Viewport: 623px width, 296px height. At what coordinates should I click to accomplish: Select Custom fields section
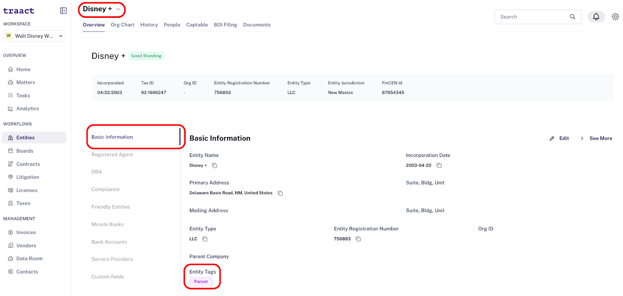pyautogui.click(x=108, y=277)
